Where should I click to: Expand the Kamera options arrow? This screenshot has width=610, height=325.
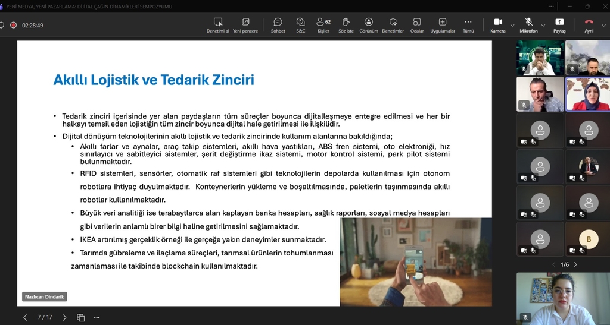pyautogui.click(x=512, y=26)
